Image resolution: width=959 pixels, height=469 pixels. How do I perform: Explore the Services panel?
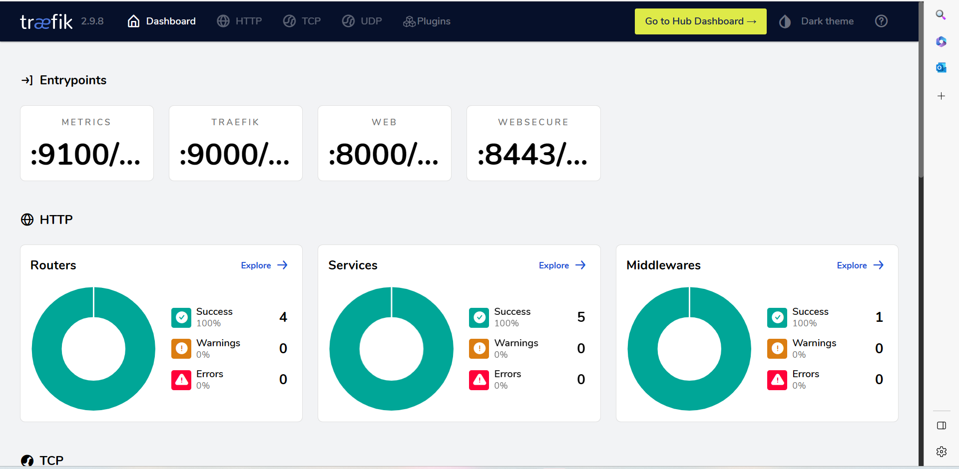coord(562,265)
